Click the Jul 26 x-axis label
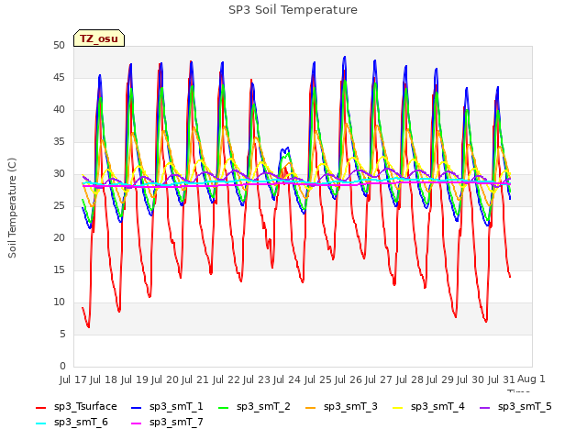The height and width of the screenshot is (440, 587). pos(349,379)
